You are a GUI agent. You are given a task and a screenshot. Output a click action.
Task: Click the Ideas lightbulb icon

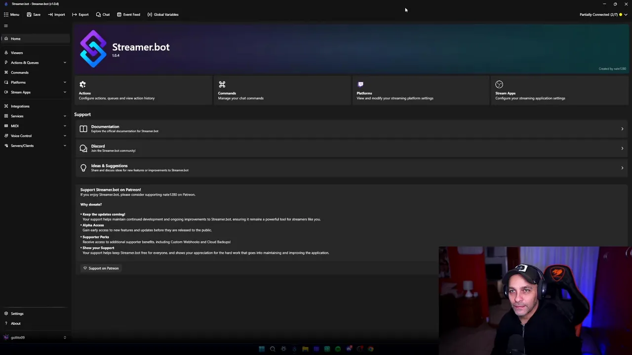[x=83, y=168]
